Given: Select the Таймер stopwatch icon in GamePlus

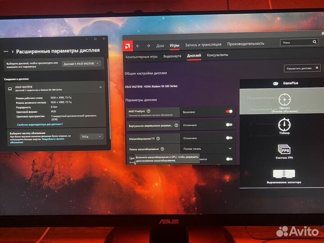Looking at the screenshot, I should click(x=284, y=124).
